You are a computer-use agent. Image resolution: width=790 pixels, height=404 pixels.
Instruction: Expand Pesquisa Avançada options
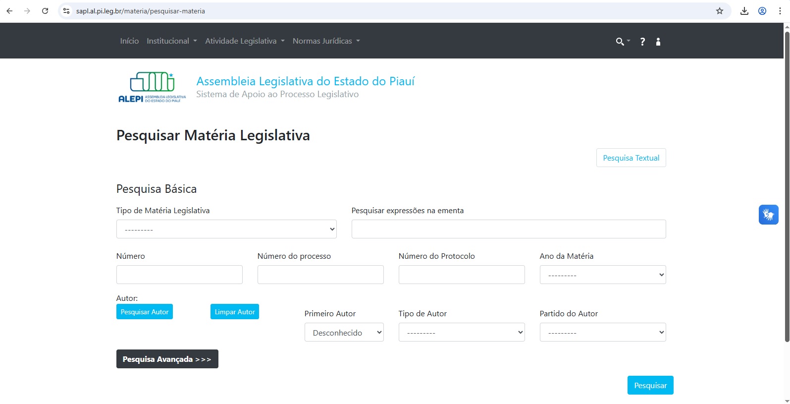click(167, 359)
